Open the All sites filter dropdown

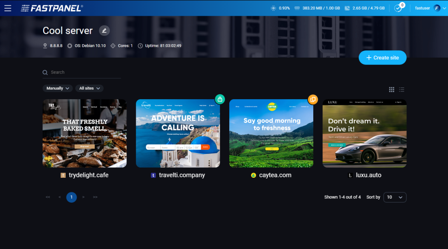(x=89, y=88)
